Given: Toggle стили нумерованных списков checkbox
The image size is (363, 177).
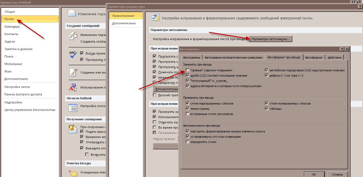Looking at the screenshot, I should pos(267,103).
